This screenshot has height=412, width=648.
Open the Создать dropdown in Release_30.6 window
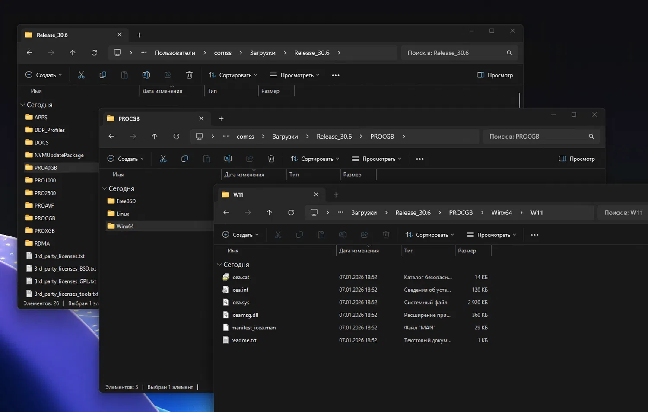point(44,75)
